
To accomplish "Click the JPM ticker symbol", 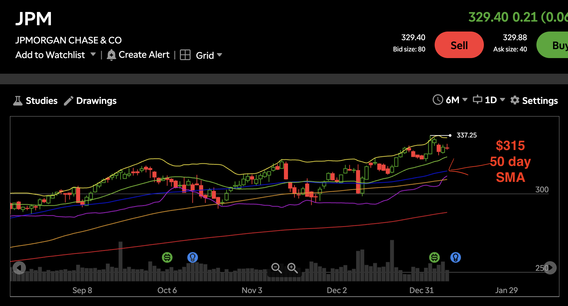I will point(34,19).
